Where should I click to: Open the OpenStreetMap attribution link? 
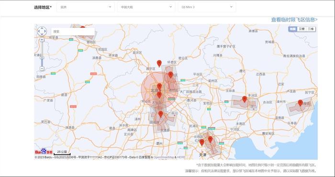click(164, 157)
